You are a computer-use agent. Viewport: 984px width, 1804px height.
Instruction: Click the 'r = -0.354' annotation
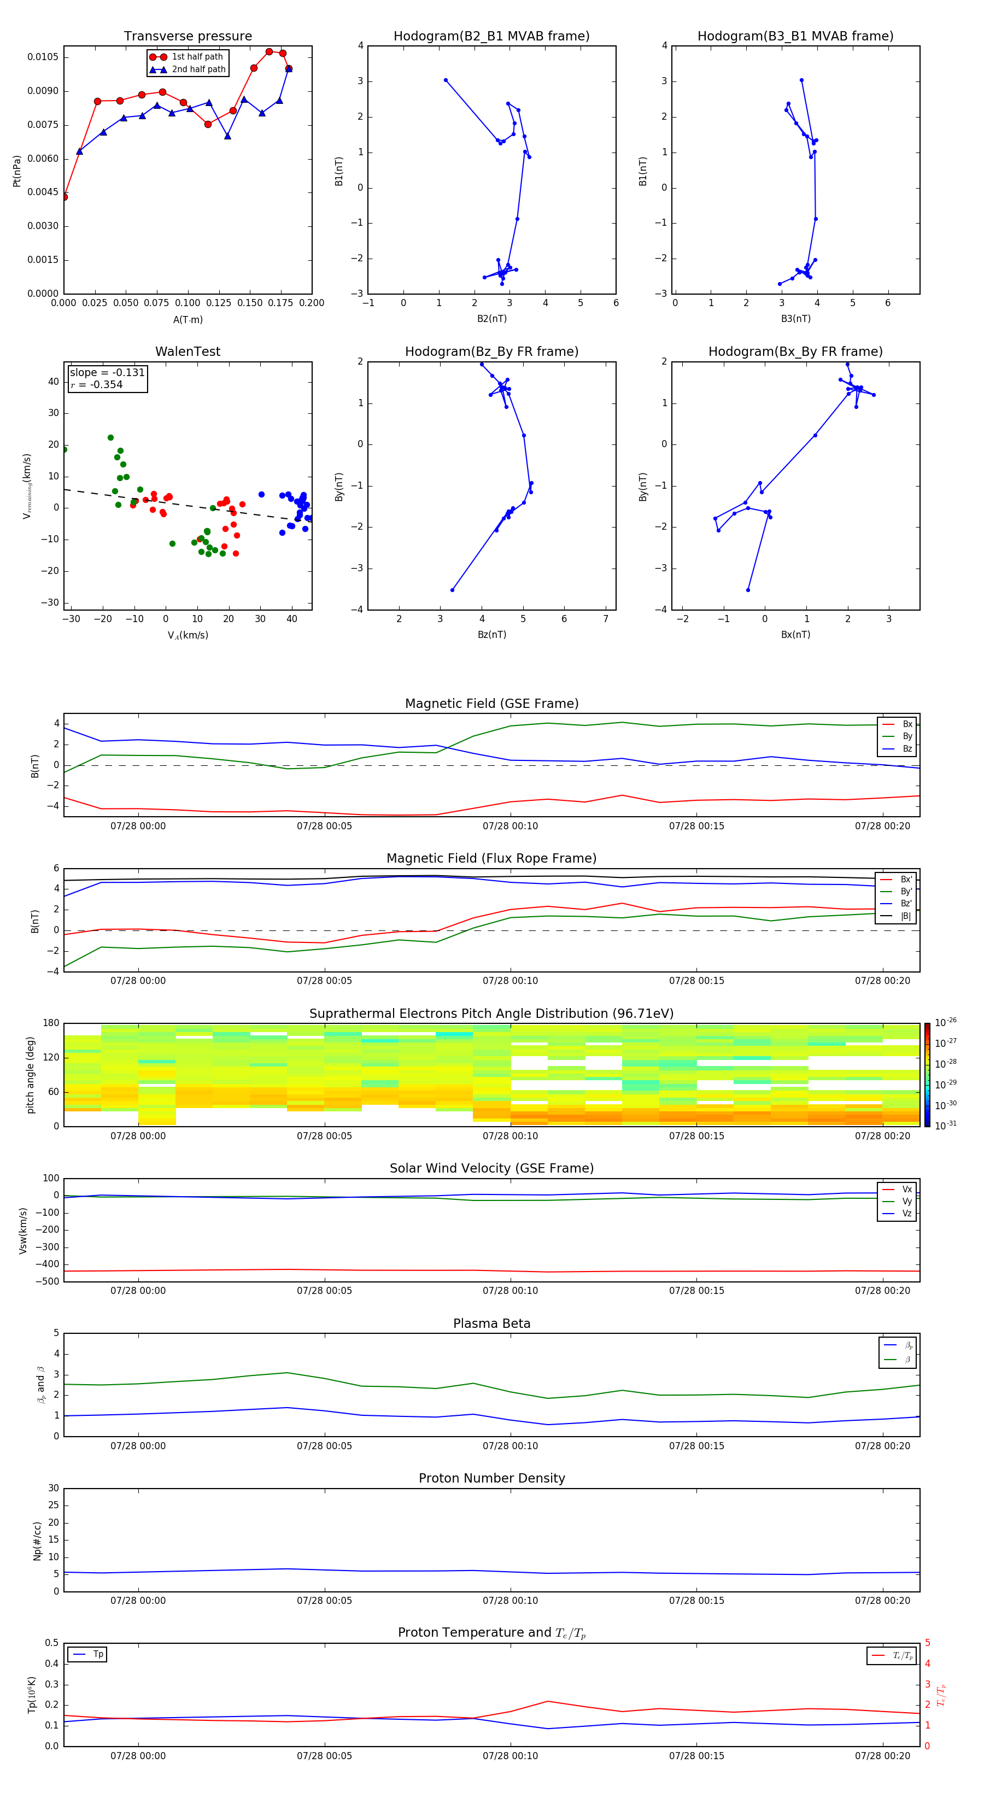pyautogui.click(x=97, y=384)
